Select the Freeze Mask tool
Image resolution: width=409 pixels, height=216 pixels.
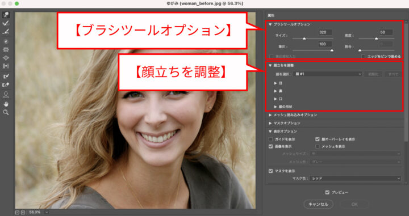point(6,76)
